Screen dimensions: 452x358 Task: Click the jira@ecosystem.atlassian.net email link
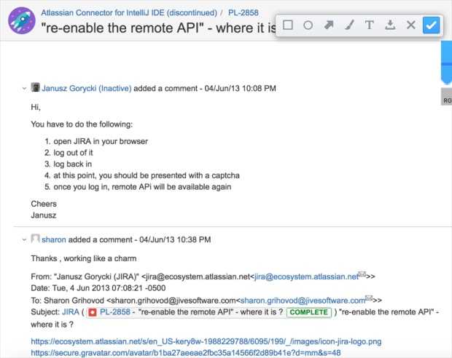318,277
